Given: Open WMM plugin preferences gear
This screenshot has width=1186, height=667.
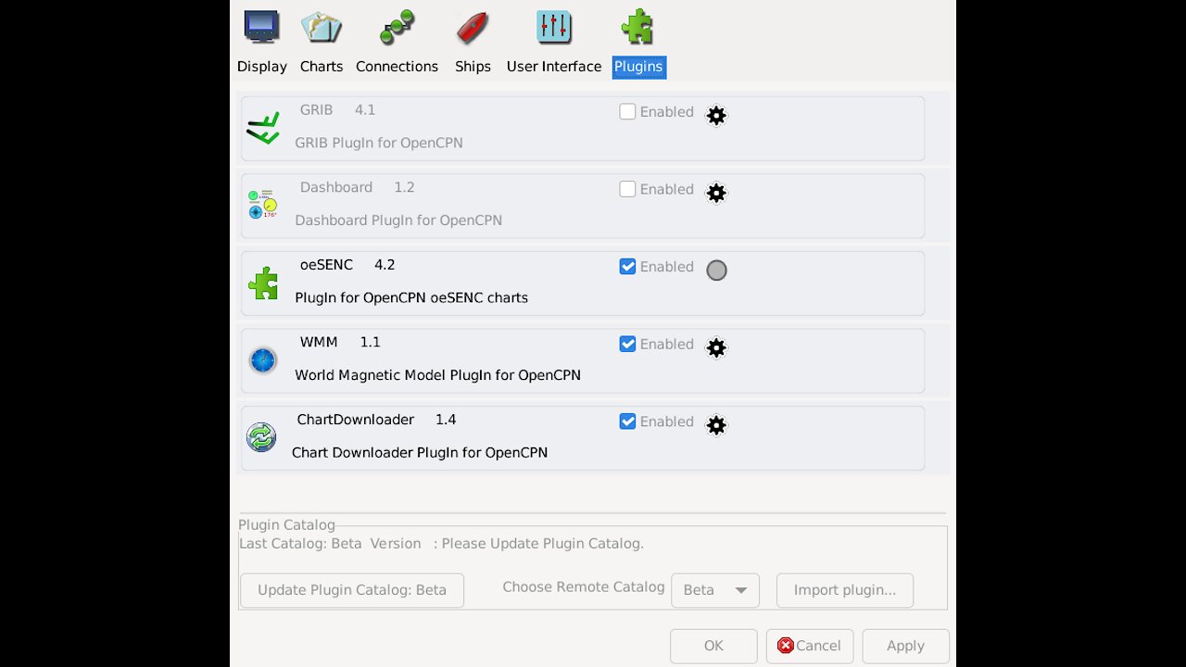Looking at the screenshot, I should 716,347.
